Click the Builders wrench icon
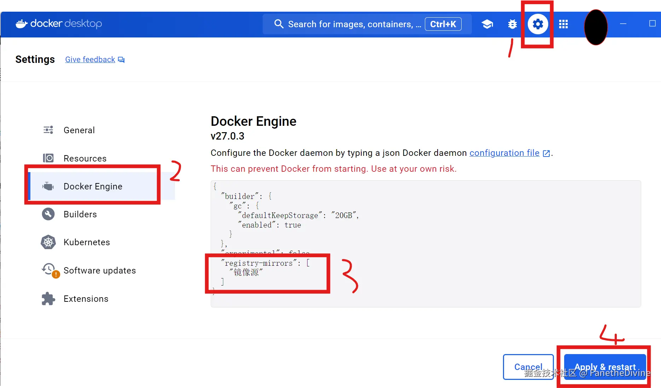Viewport: 661px width, 388px height. [x=48, y=214]
